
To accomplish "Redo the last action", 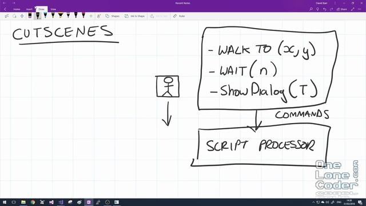I will (x=332, y=9).
